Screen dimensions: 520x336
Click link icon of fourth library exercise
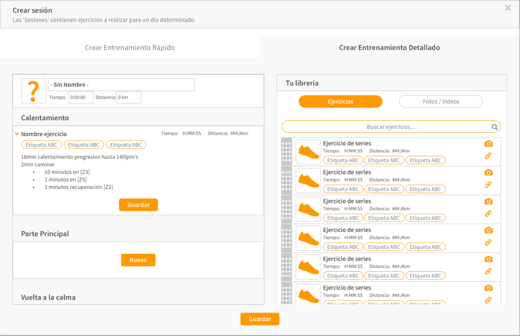point(488,243)
